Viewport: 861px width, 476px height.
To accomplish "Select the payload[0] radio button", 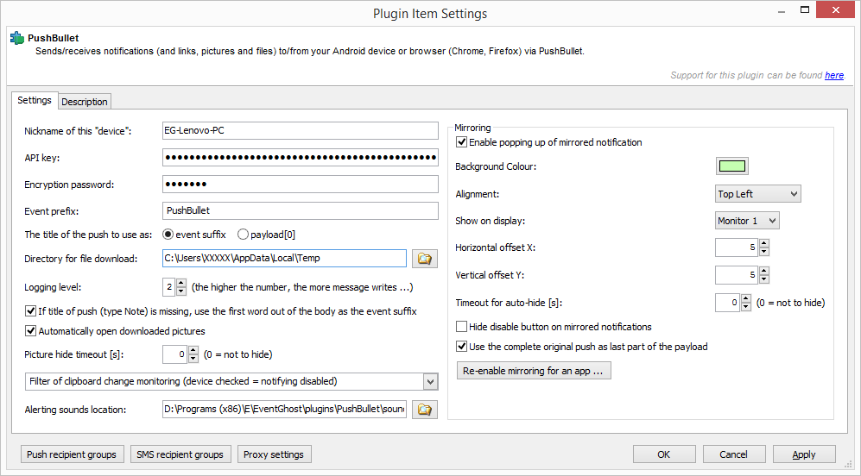I will 243,235.
